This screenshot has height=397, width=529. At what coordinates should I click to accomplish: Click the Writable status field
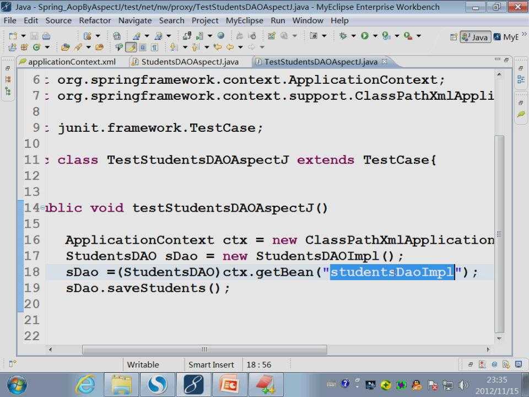click(143, 365)
